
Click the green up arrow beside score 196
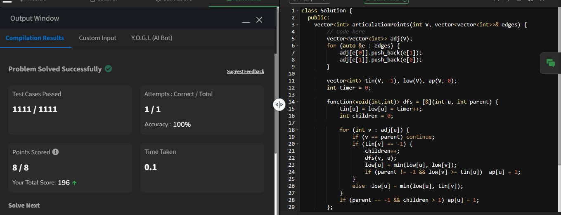point(74,183)
